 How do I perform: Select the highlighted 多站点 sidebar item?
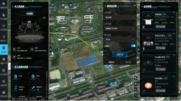click(4, 50)
